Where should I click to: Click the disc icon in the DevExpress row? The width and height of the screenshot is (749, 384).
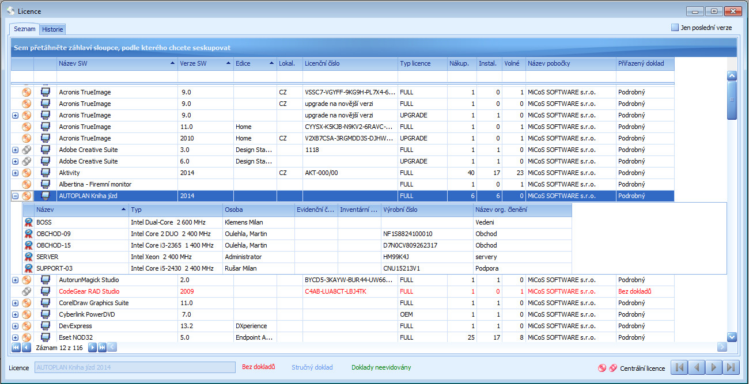[27, 326]
